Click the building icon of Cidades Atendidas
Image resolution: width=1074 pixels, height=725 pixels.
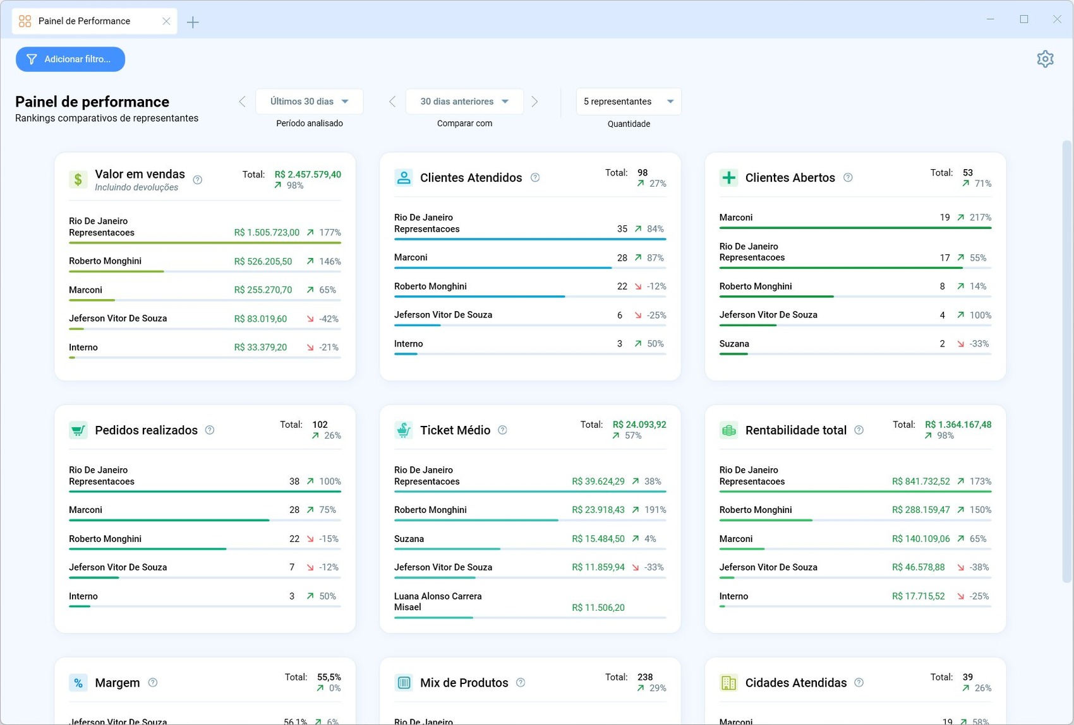tap(728, 683)
